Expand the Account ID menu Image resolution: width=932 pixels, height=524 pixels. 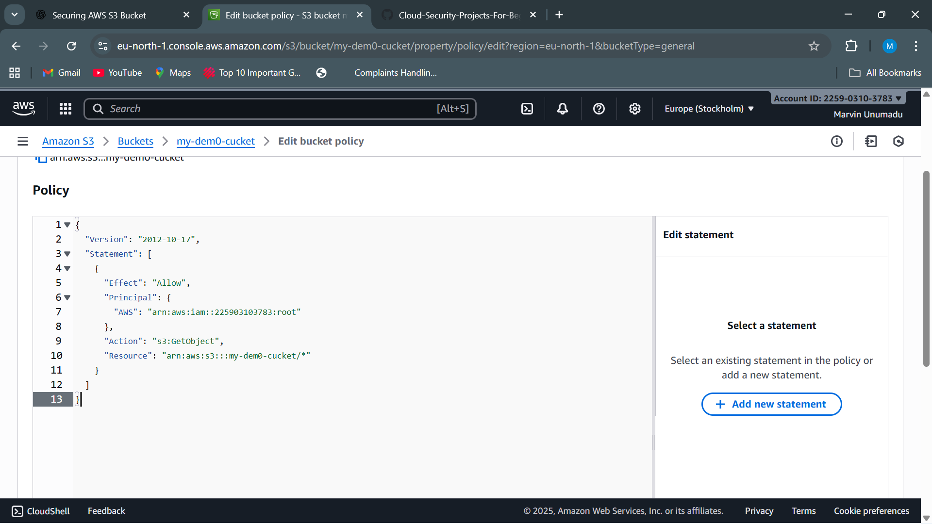[x=837, y=98]
